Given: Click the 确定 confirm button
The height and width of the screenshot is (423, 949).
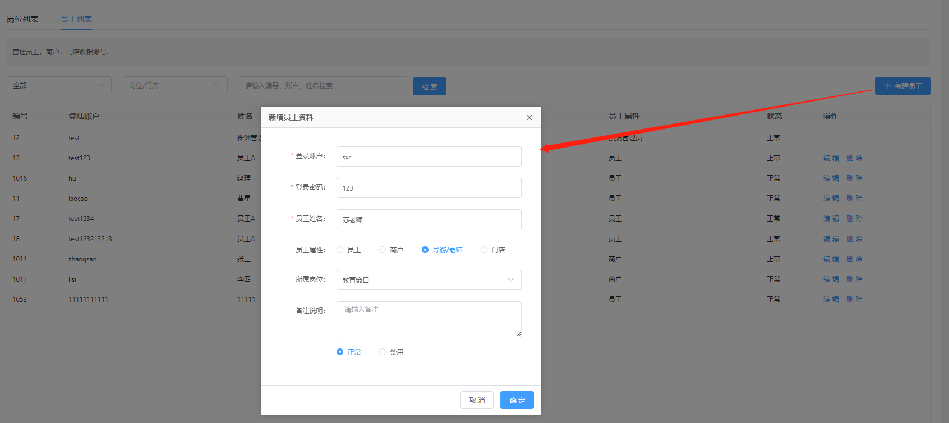Looking at the screenshot, I should [517, 400].
